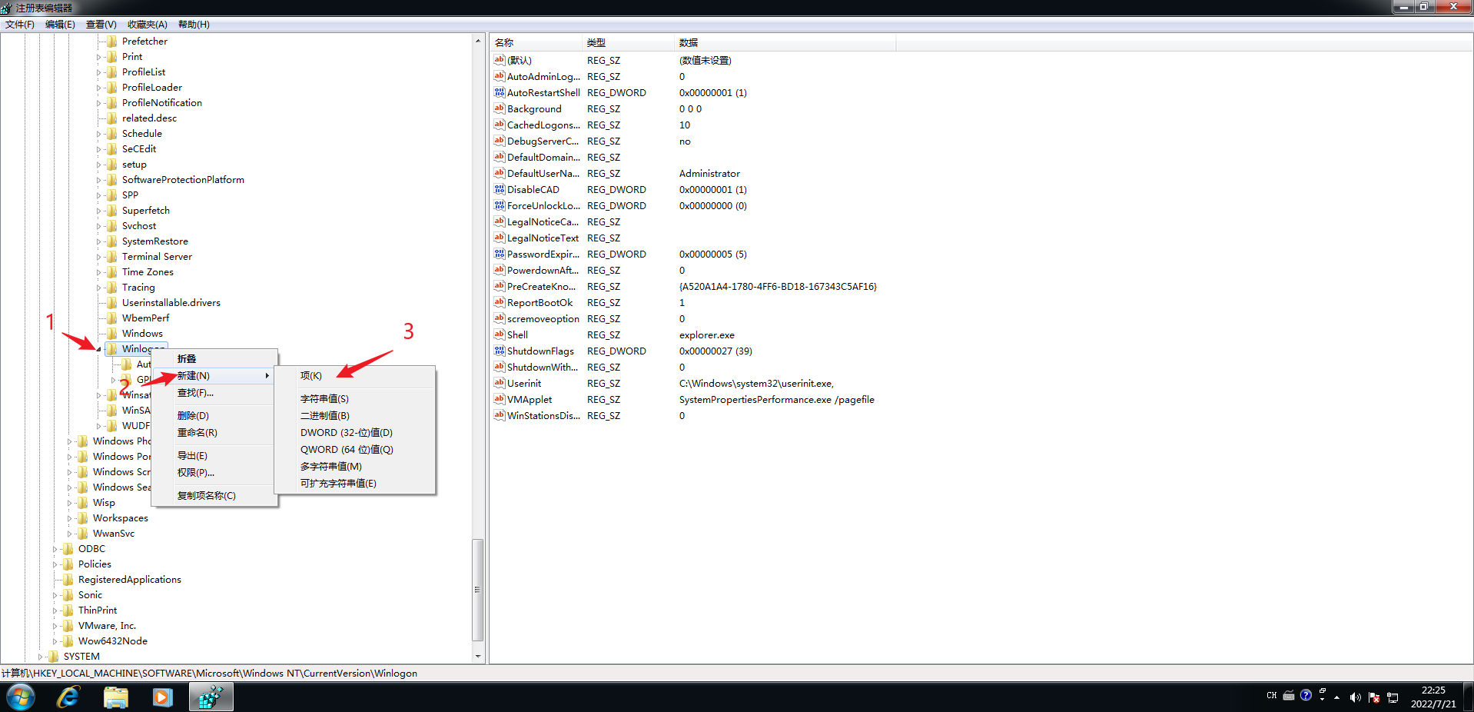Viewport: 1474px width, 712px height.
Task: Open the 查看(V) menu
Action: point(101,25)
